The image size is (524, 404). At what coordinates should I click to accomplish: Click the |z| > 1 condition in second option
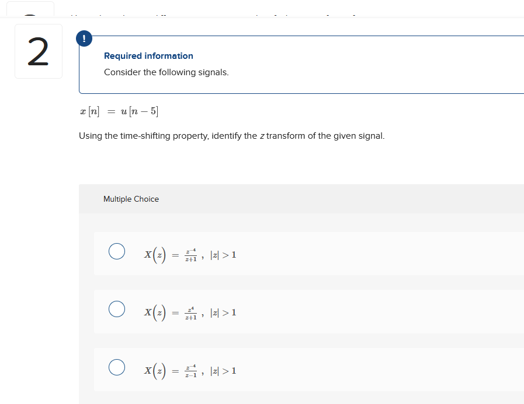223,313
